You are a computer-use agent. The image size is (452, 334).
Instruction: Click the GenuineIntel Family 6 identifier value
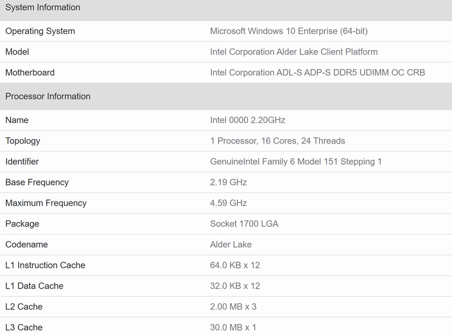[x=296, y=161]
